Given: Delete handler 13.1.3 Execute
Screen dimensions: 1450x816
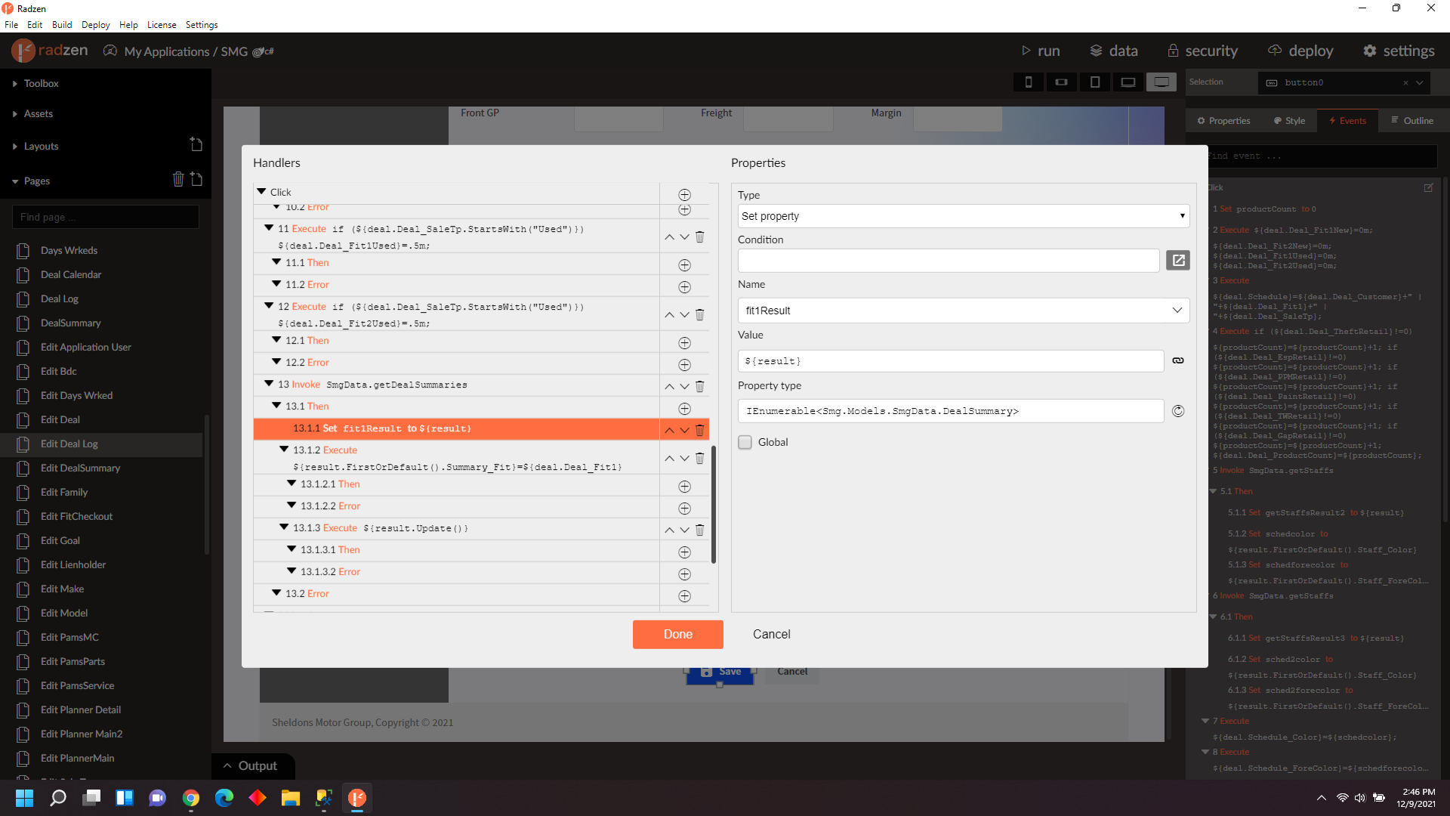Looking at the screenshot, I should point(699,530).
